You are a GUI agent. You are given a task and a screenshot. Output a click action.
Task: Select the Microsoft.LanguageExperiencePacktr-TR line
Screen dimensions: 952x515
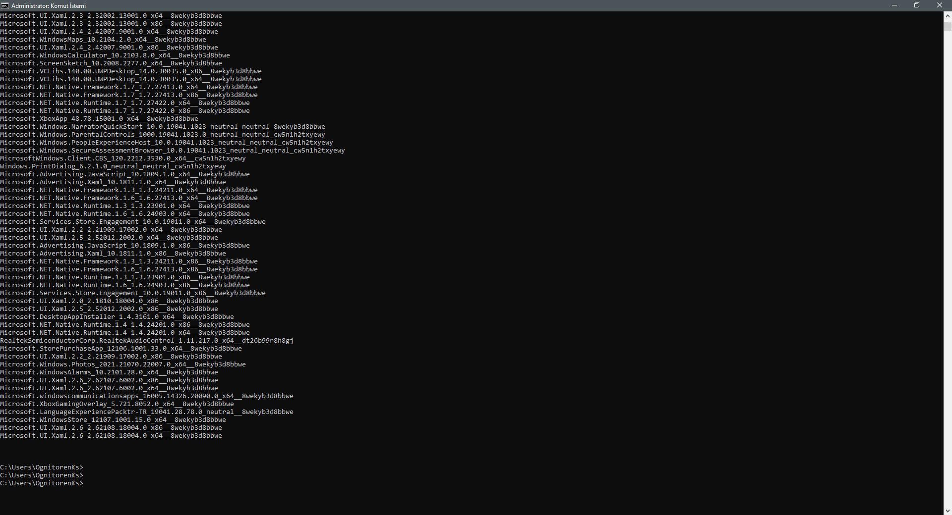(x=147, y=412)
